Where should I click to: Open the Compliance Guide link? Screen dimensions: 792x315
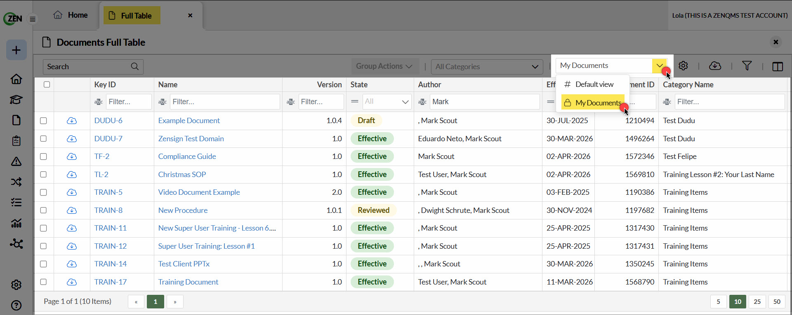(187, 156)
